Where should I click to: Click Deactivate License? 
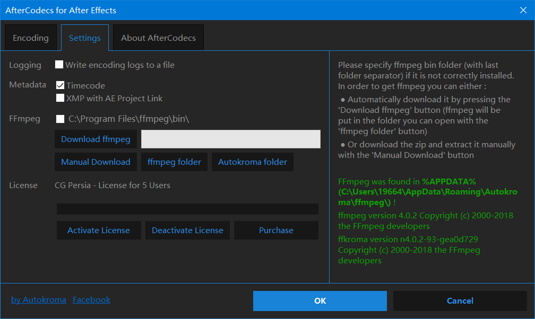pos(187,231)
